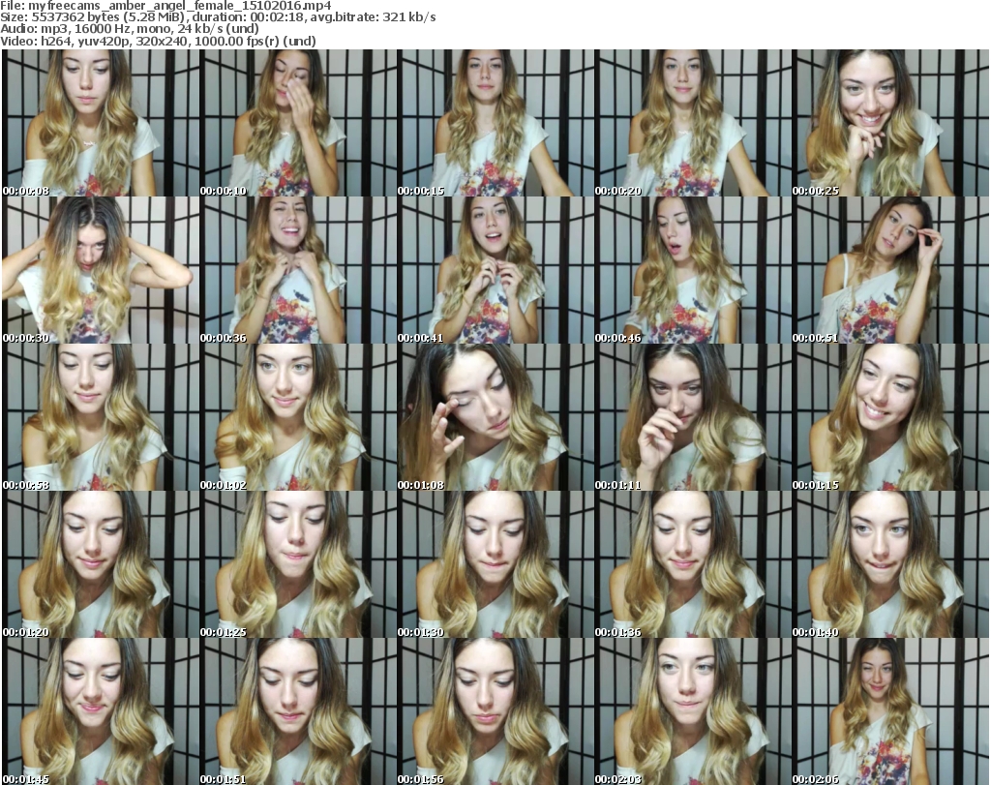Click the 'Audio: mp3, 16000 Hz' header line
The image size is (991, 785).
click(x=130, y=29)
